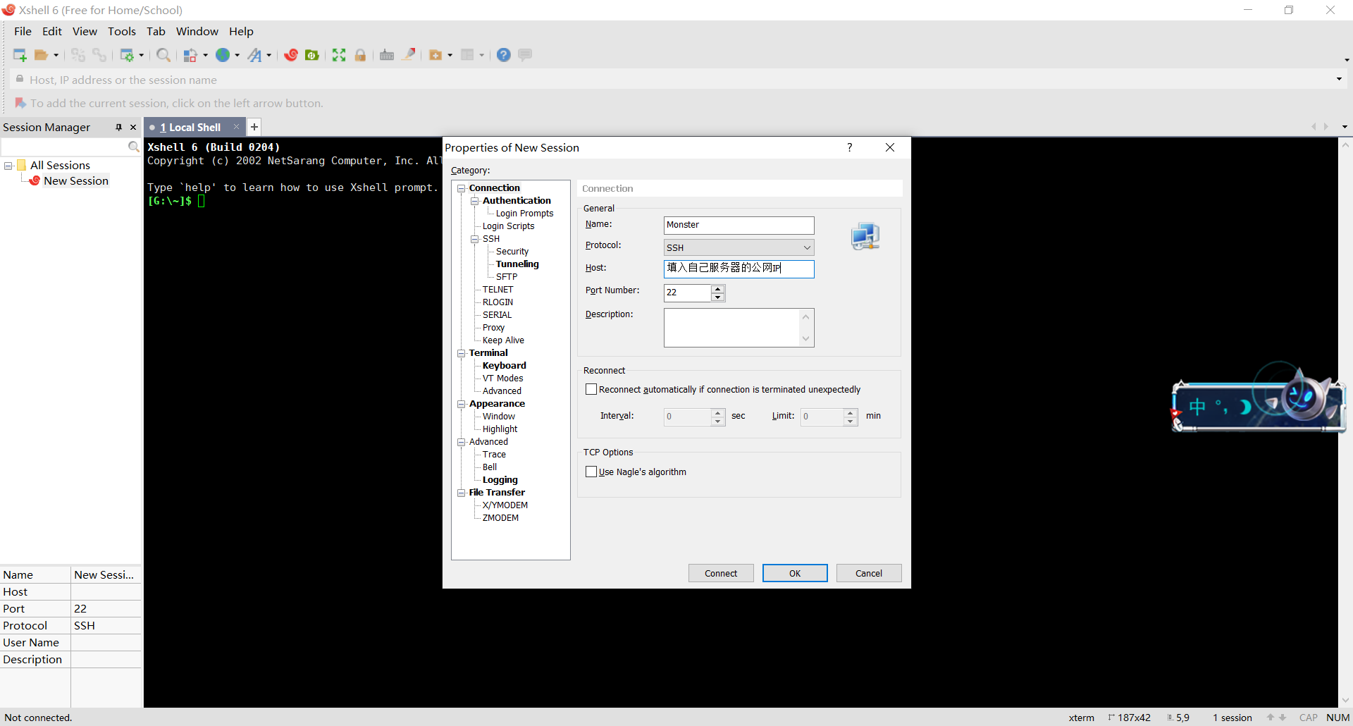Open the Protocol SSH dropdown
1353x726 pixels.
(x=807, y=247)
